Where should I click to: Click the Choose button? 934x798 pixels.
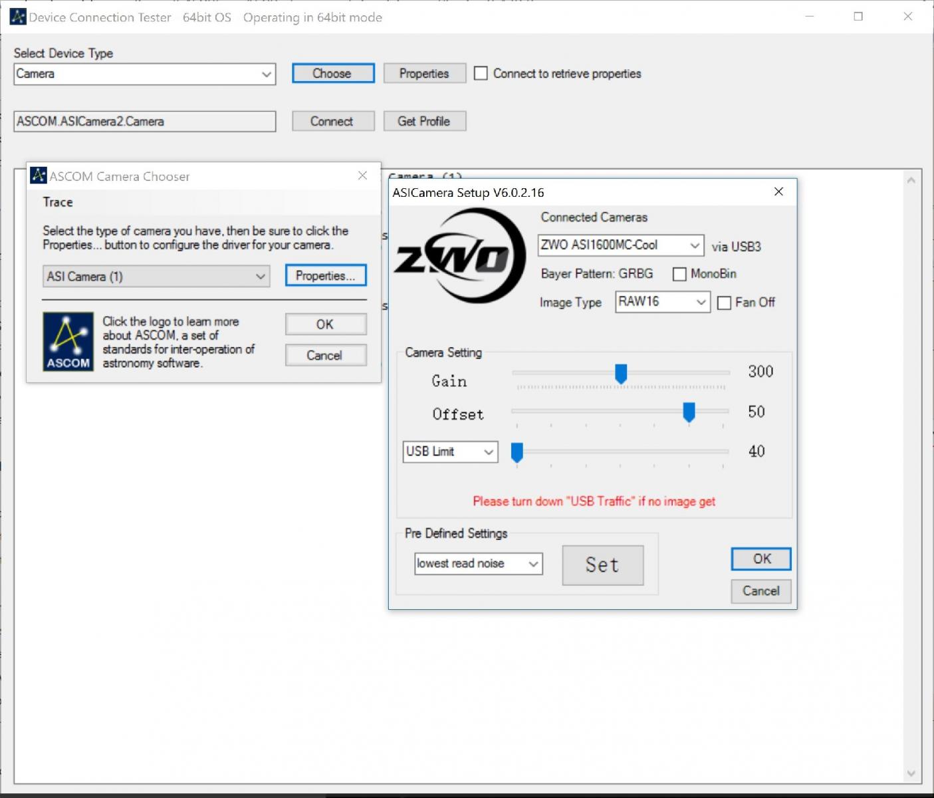tap(333, 73)
